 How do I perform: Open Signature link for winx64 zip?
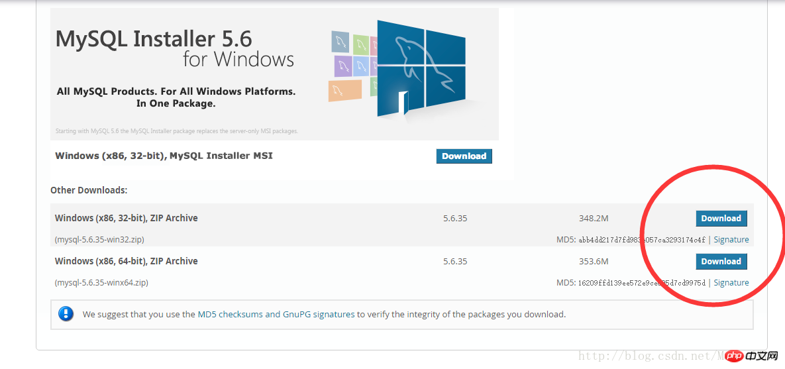(731, 282)
